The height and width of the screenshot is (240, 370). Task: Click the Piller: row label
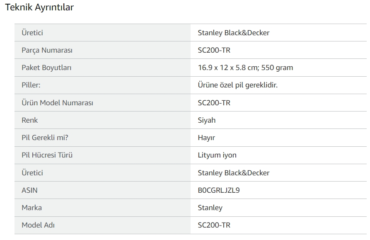click(31, 85)
